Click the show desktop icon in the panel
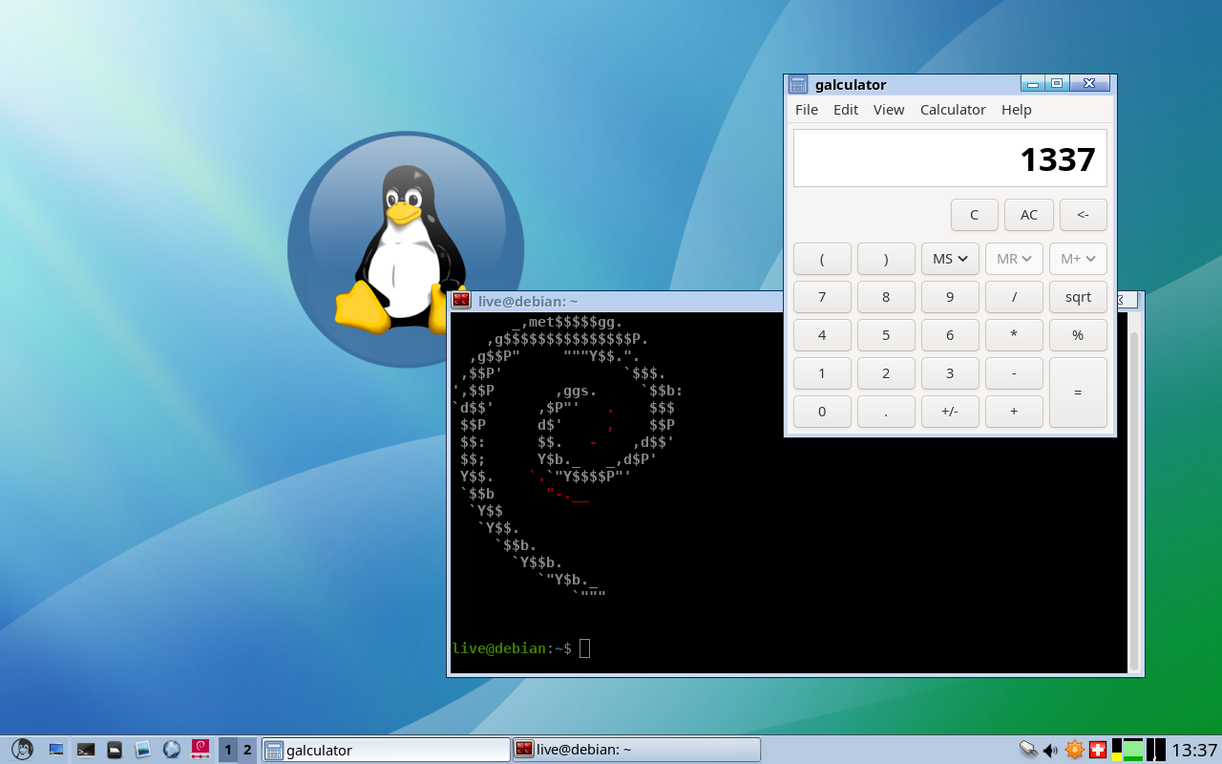The height and width of the screenshot is (764, 1222). (56, 750)
